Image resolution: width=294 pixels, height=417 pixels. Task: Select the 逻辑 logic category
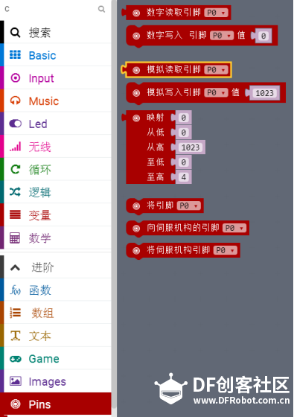click(x=56, y=192)
